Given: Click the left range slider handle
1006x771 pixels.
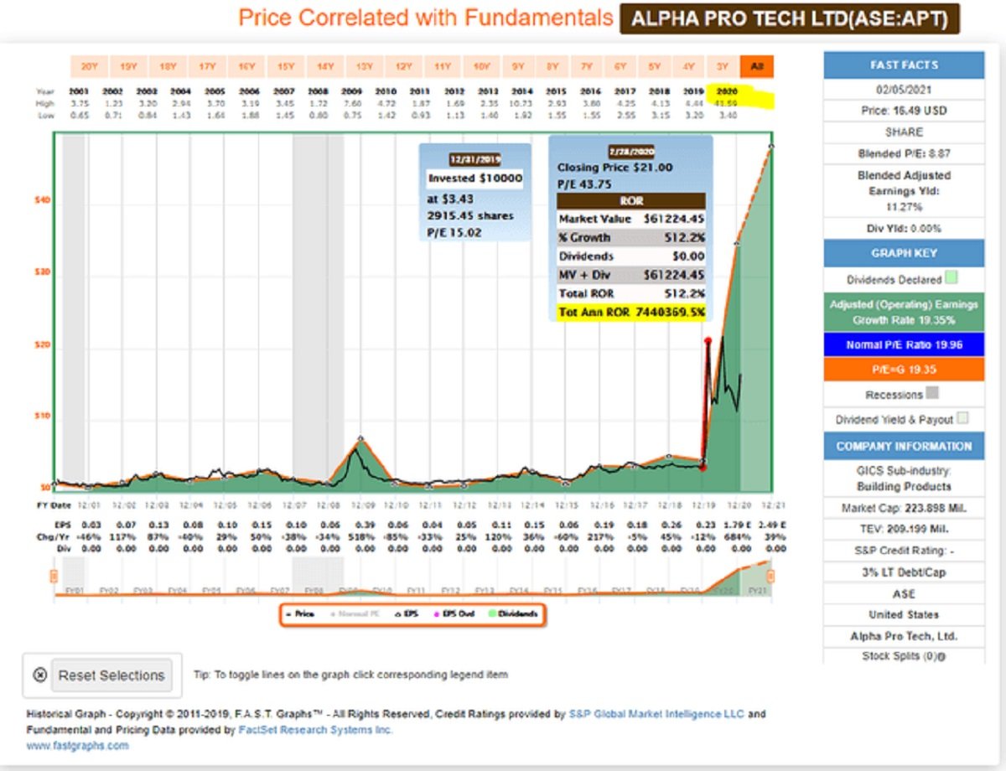Looking at the screenshot, I should pos(54,577).
